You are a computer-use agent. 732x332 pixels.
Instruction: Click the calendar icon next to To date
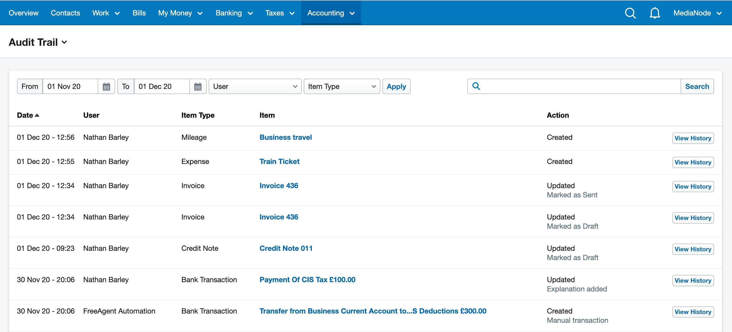point(198,86)
